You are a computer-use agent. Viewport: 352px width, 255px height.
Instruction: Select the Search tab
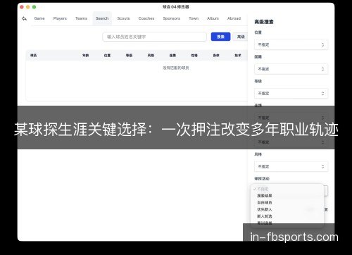102,18
